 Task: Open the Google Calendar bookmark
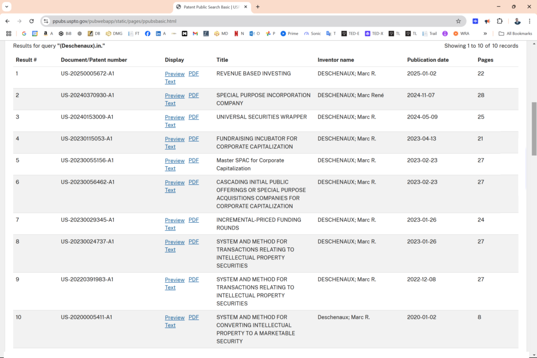(35, 34)
